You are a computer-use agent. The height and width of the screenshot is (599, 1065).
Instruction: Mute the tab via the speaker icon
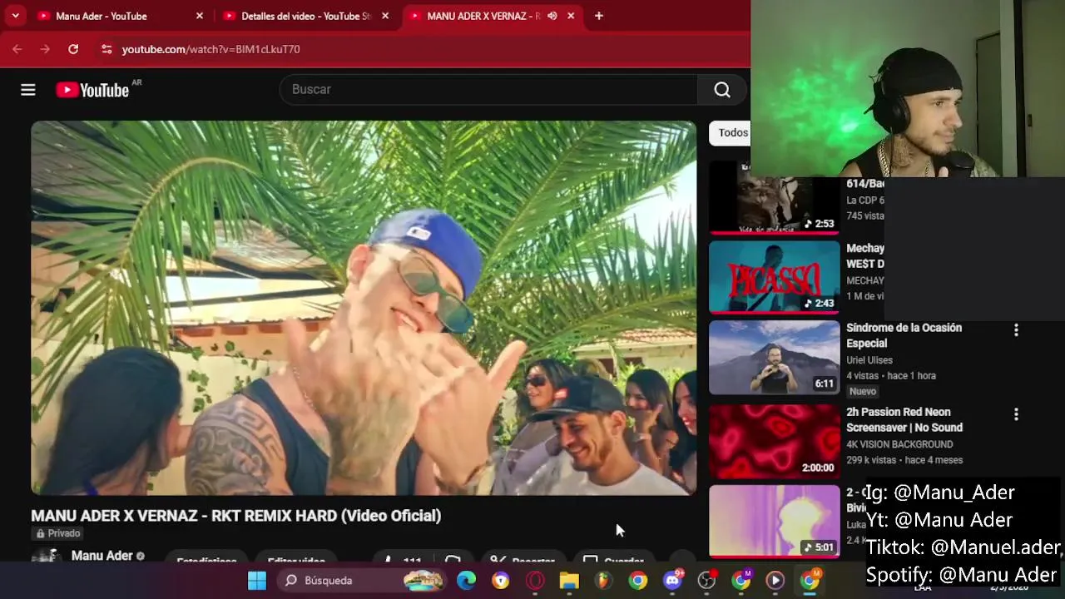552,16
